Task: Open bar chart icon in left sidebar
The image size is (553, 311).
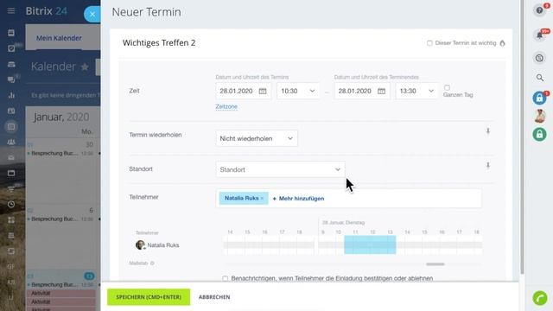Action: point(11,95)
